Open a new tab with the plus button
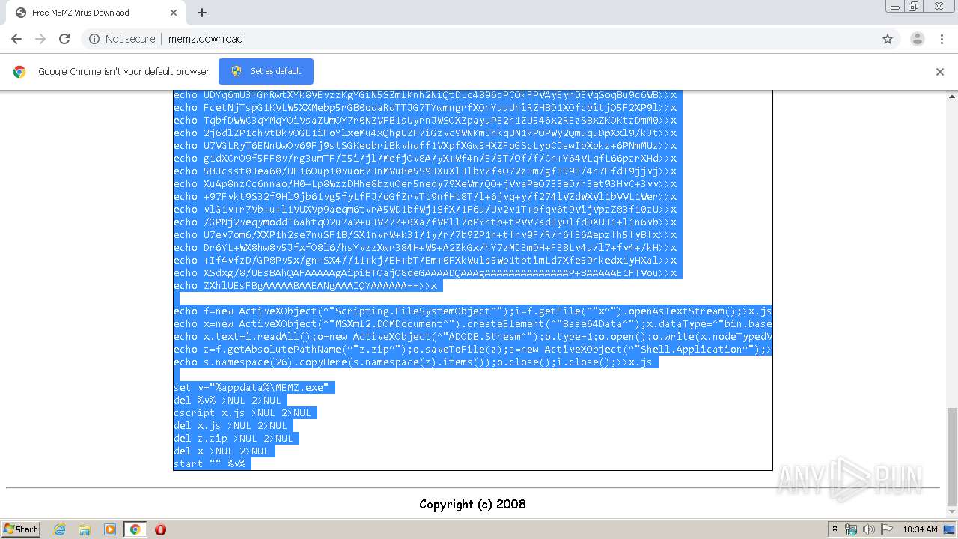The width and height of the screenshot is (958, 539). pos(202,13)
